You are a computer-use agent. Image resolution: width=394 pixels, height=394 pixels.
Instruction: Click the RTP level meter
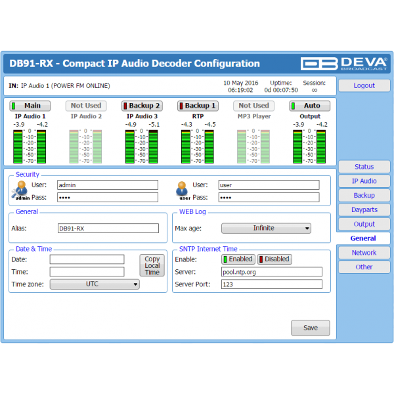[198, 146]
